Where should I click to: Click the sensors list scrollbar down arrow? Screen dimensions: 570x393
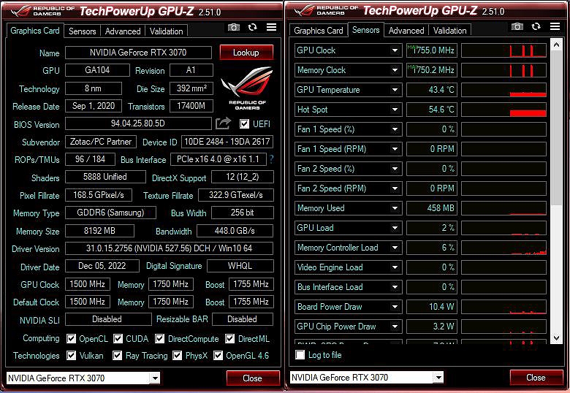556,338
